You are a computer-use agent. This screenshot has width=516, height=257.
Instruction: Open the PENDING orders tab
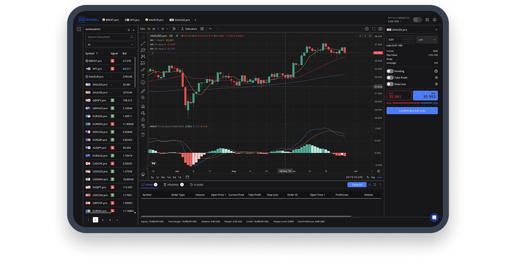(173, 185)
